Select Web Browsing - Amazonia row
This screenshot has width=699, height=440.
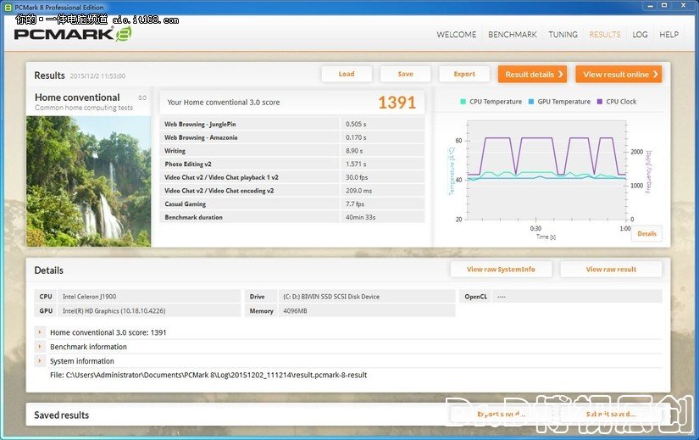(292, 137)
